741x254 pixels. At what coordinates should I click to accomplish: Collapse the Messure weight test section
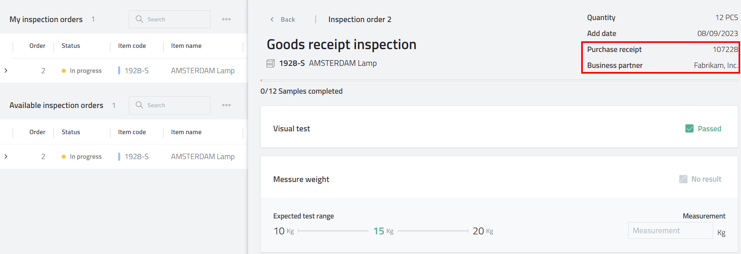tap(301, 180)
